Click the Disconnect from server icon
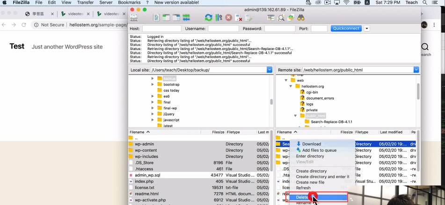This screenshot has height=205, width=445. coord(238,18)
